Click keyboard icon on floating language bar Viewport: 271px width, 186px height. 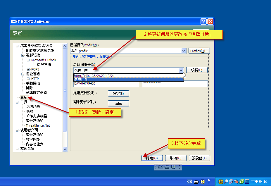click(167, 167)
